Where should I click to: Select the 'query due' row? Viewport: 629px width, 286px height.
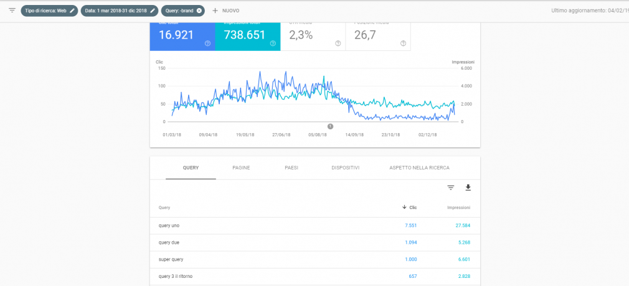click(x=315, y=242)
